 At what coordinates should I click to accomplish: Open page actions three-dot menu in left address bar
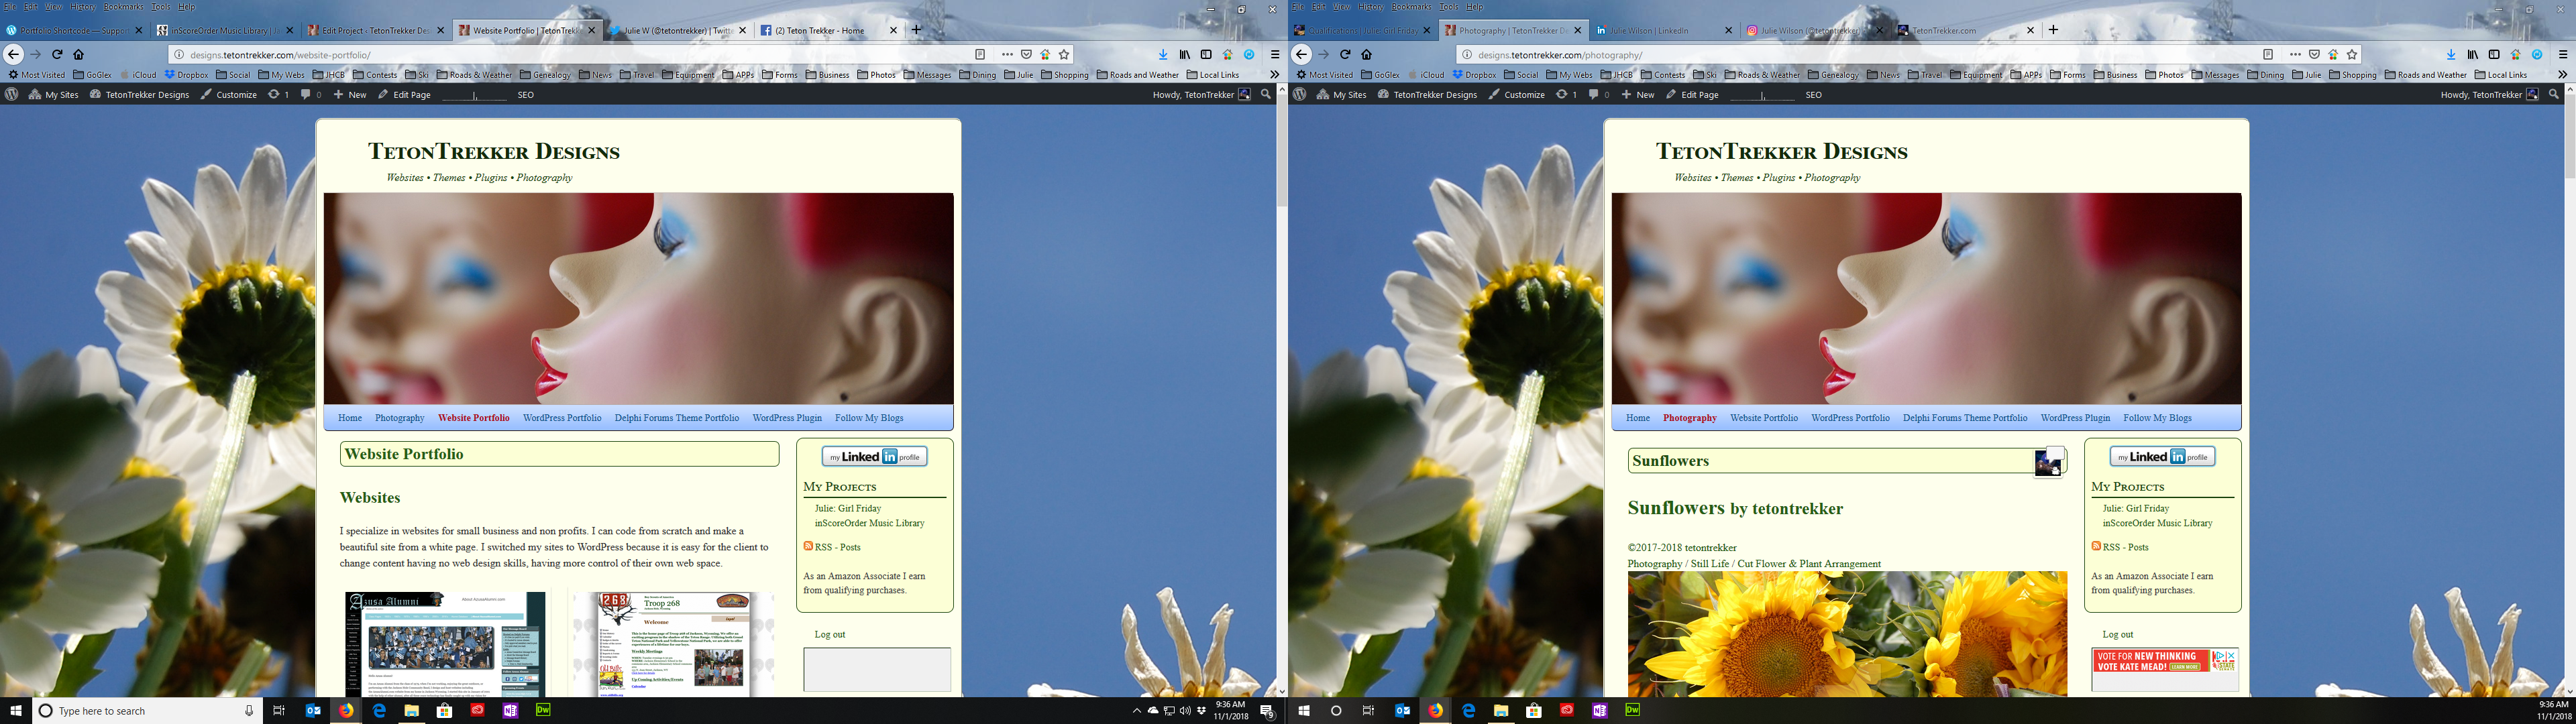coord(1007,55)
